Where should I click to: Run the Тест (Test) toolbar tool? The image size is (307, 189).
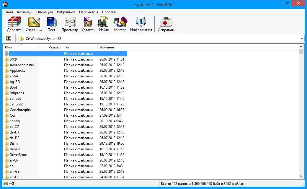52,24
